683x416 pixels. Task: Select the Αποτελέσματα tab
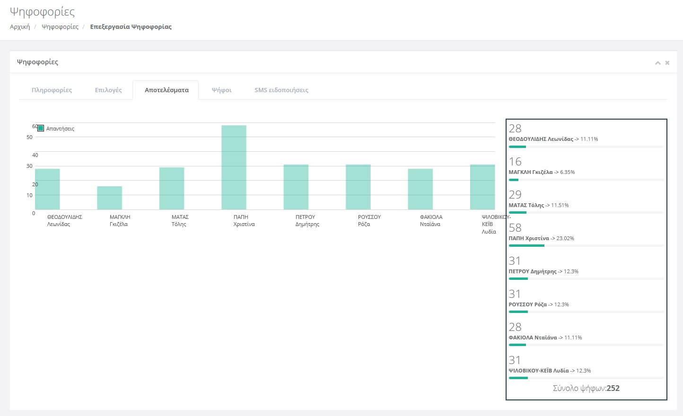[x=166, y=90]
